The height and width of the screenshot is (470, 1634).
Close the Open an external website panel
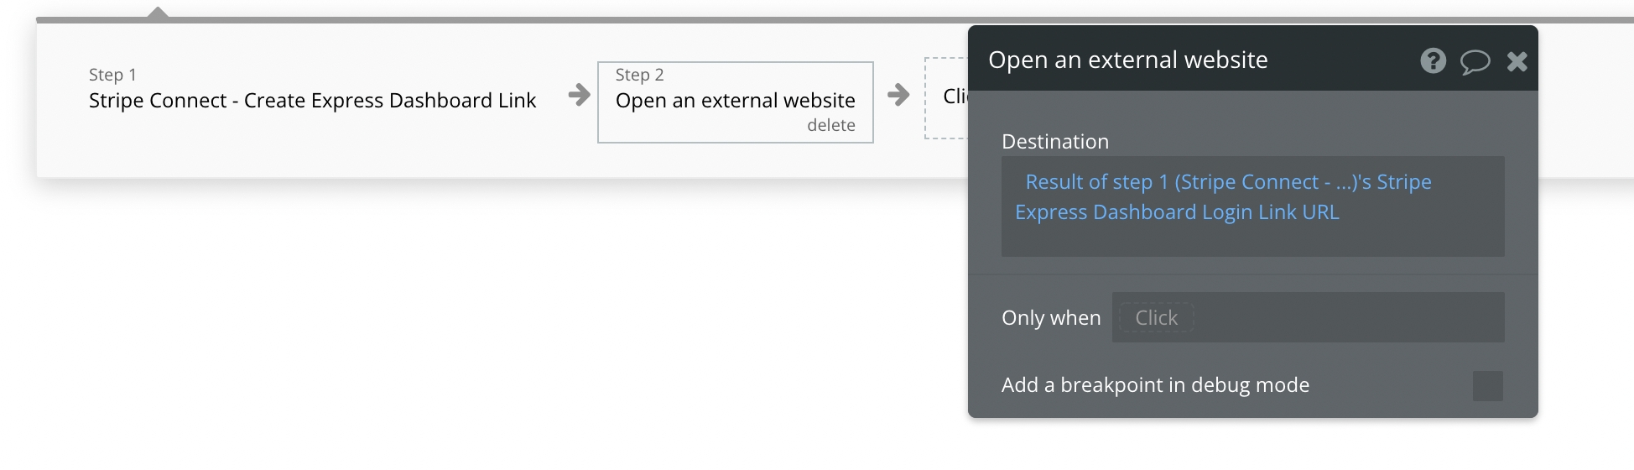pyautogui.click(x=1517, y=61)
